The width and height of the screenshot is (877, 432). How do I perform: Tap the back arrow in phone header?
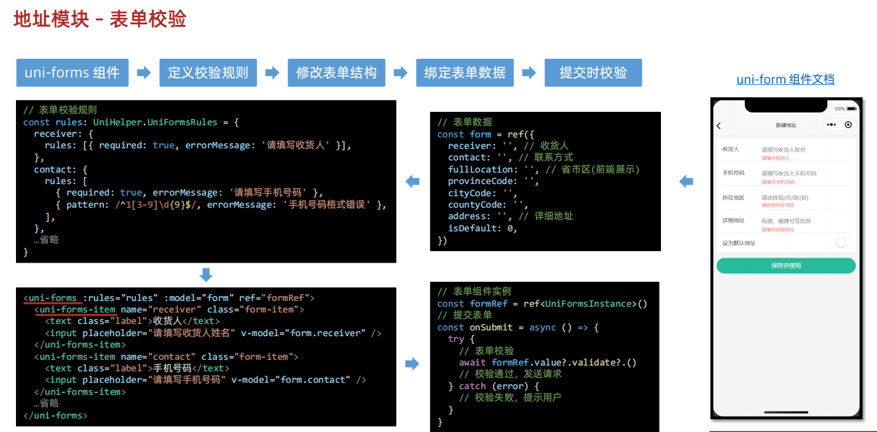pyautogui.click(x=719, y=125)
